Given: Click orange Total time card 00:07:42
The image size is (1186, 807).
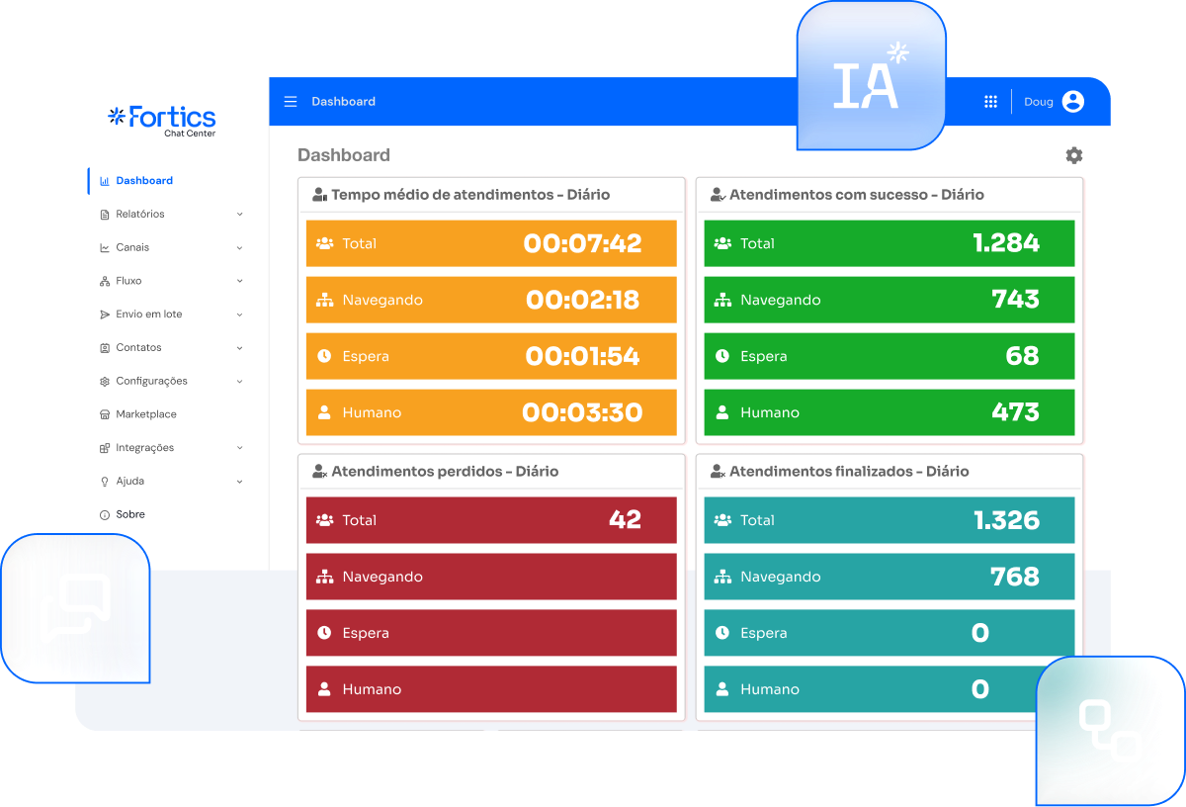Looking at the screenshot, I should point(491,243).
